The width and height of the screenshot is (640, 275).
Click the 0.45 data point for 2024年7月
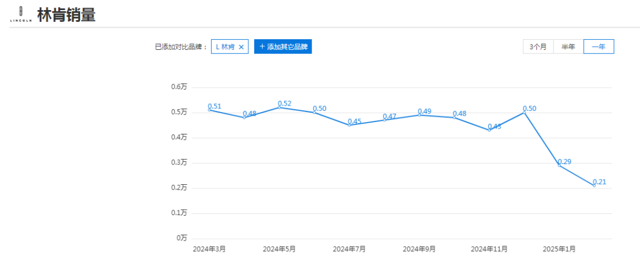[x=350, y=125]
